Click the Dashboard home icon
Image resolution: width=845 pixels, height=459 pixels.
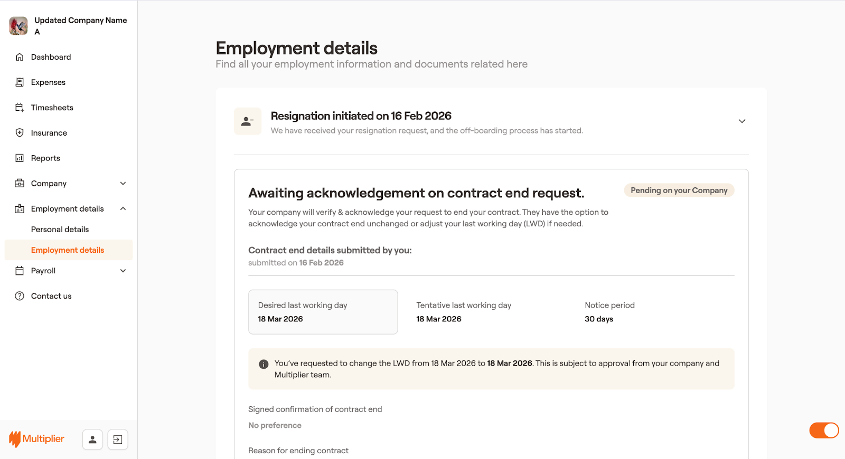point(20,57)
